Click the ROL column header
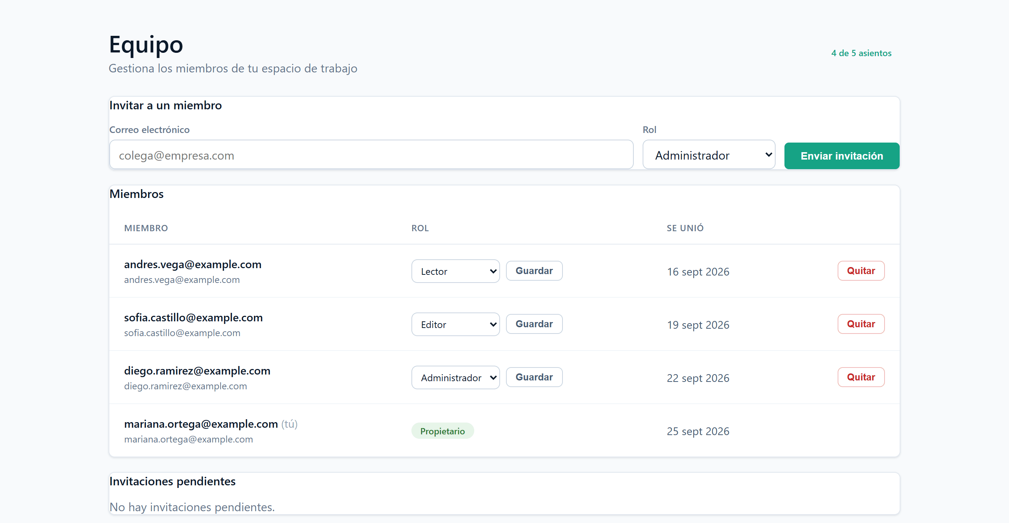 pos(420,228)
